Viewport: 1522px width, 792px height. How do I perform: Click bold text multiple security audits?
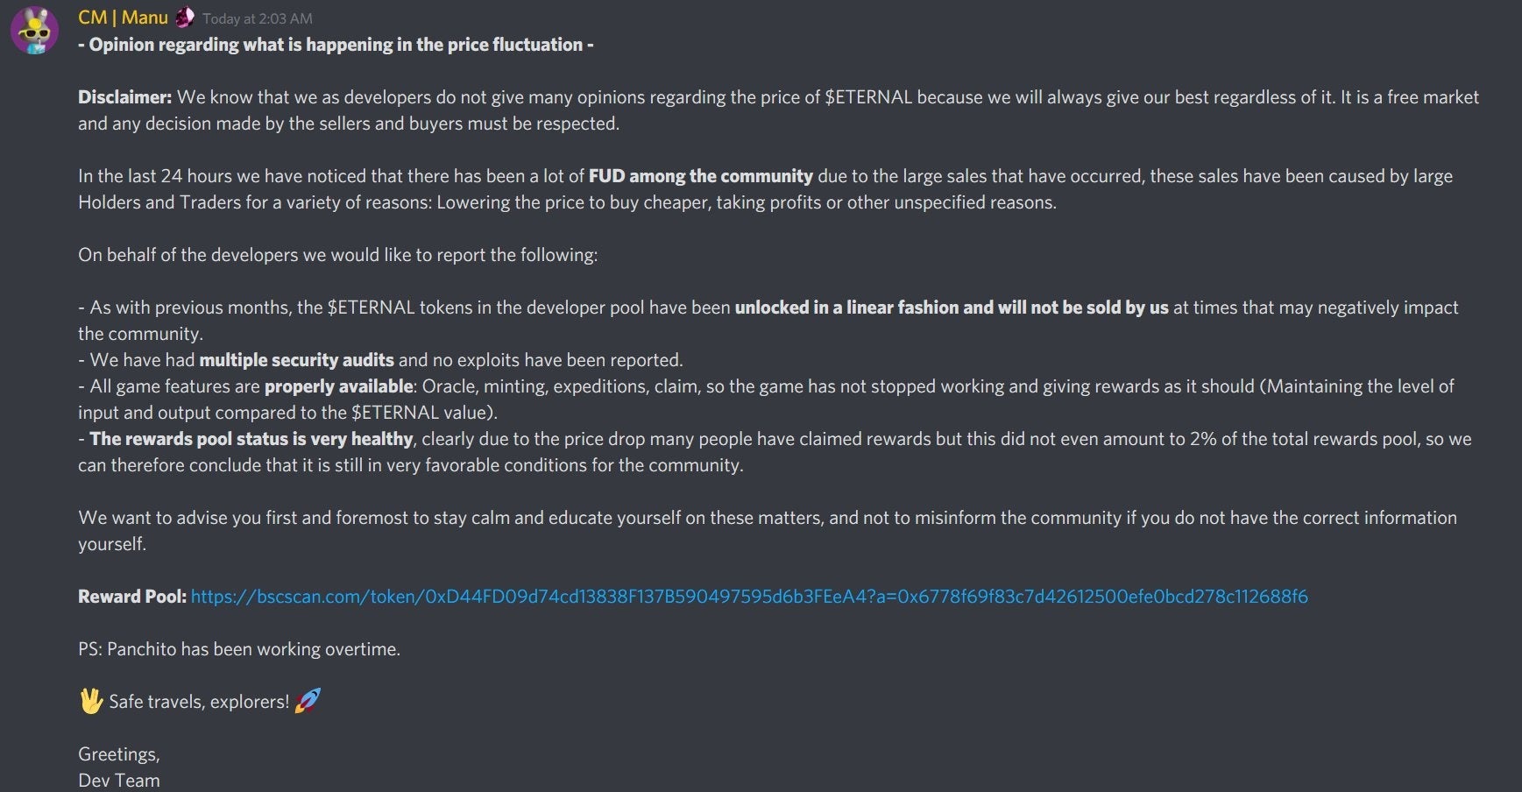[x=297, y=360]
